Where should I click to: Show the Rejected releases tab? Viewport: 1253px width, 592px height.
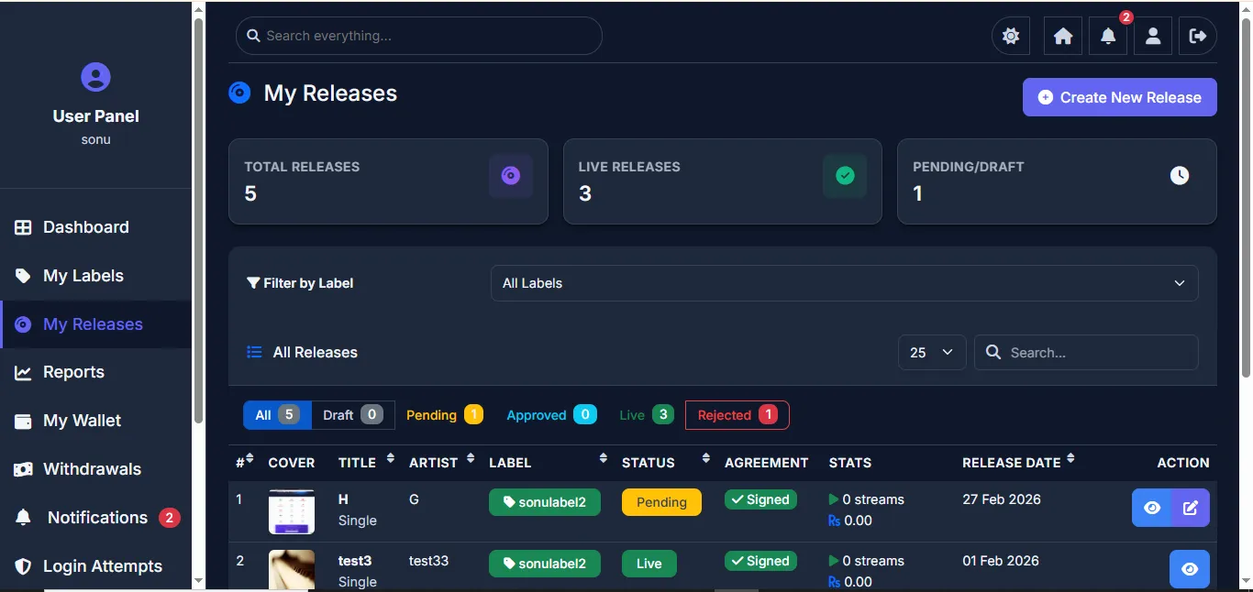point(737,415)
